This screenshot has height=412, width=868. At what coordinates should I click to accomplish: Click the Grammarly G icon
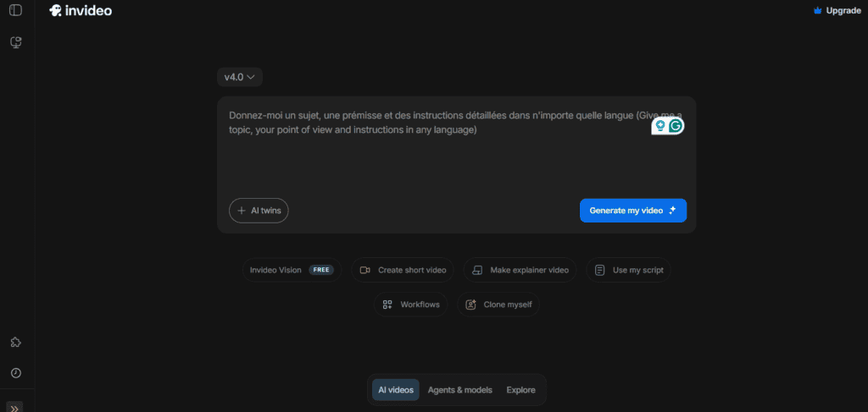(x=675, y=126)
